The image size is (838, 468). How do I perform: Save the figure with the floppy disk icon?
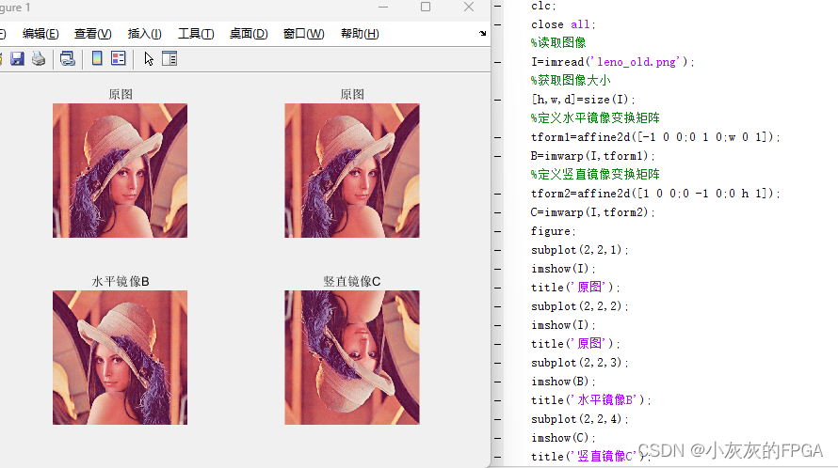[17, 58]
